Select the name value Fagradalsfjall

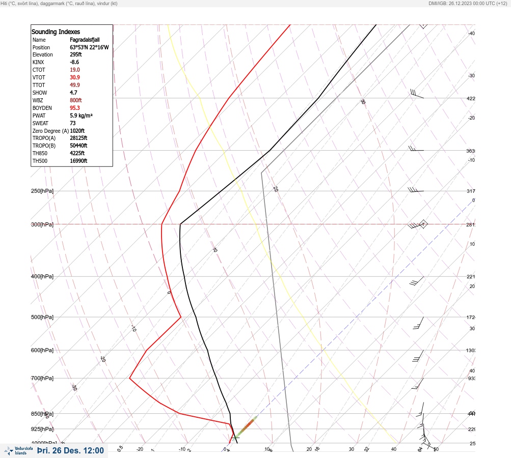(x=85, y=40)
